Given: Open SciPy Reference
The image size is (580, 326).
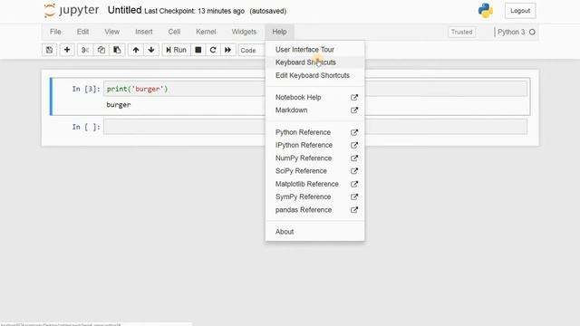Looking at the screenshot, I should pos(314,171).
